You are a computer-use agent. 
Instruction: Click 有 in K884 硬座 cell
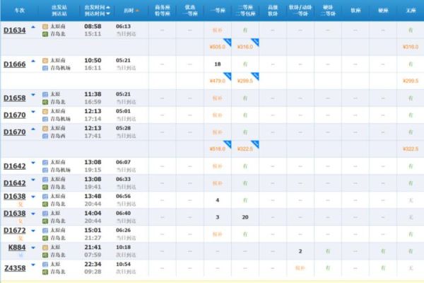(x=383, y=251)
